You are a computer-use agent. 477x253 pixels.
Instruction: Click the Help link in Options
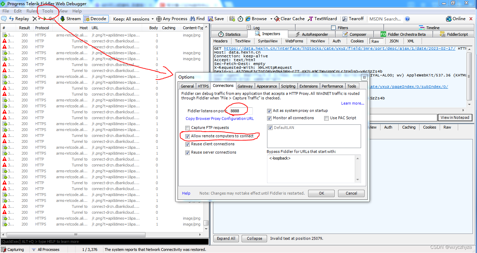tap(186, 193)
